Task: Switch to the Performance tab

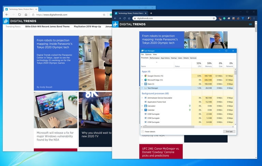Action: click(155, 58)
